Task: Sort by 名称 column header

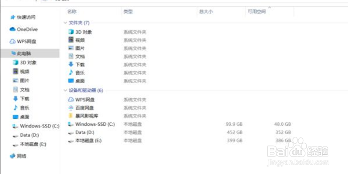Action: point(72,11)
